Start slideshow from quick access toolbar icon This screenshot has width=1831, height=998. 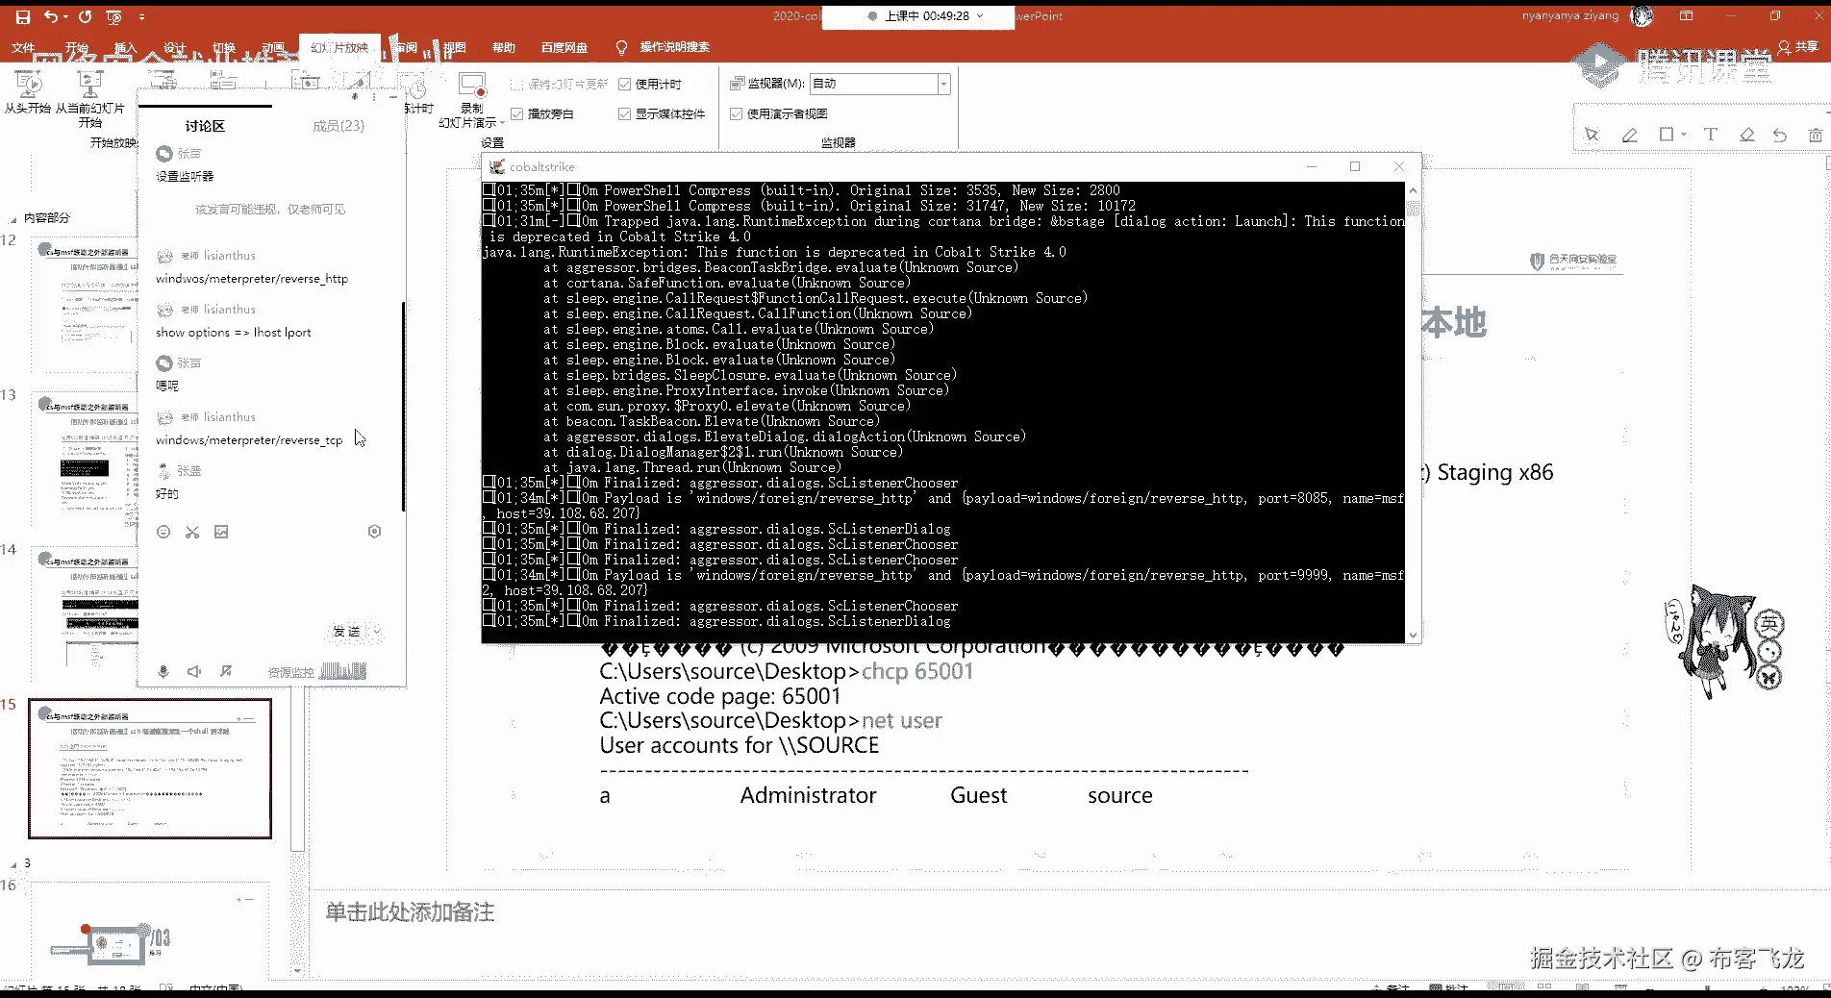point(113,16)
